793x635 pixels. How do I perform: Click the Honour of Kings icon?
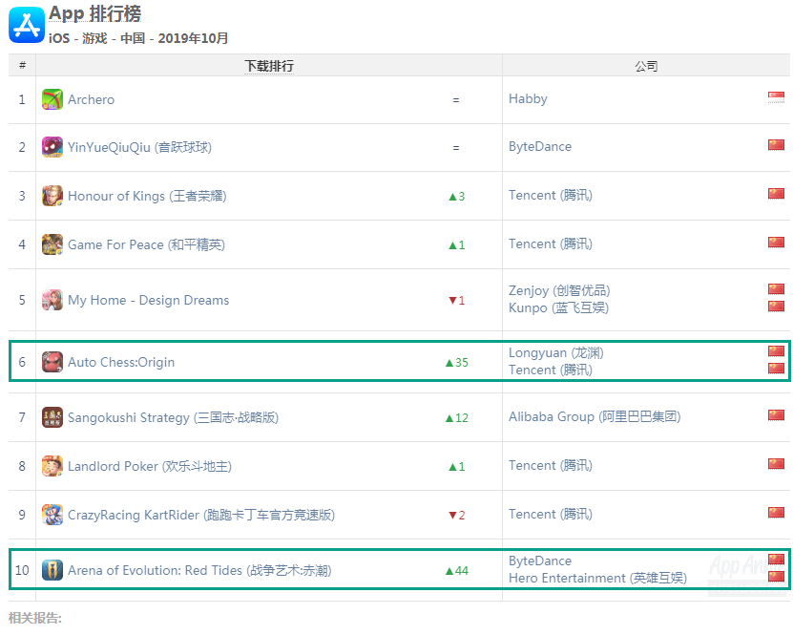click(x=52, y=196)
